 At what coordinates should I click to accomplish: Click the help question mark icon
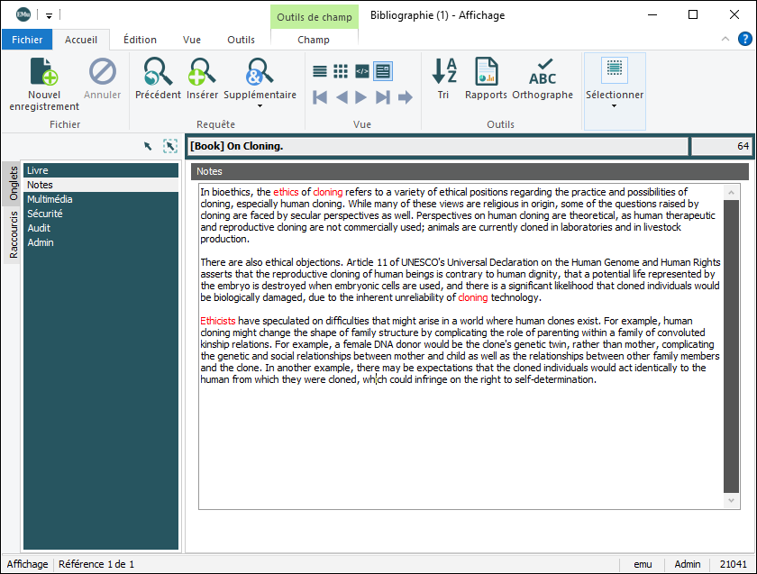[745, 39]
